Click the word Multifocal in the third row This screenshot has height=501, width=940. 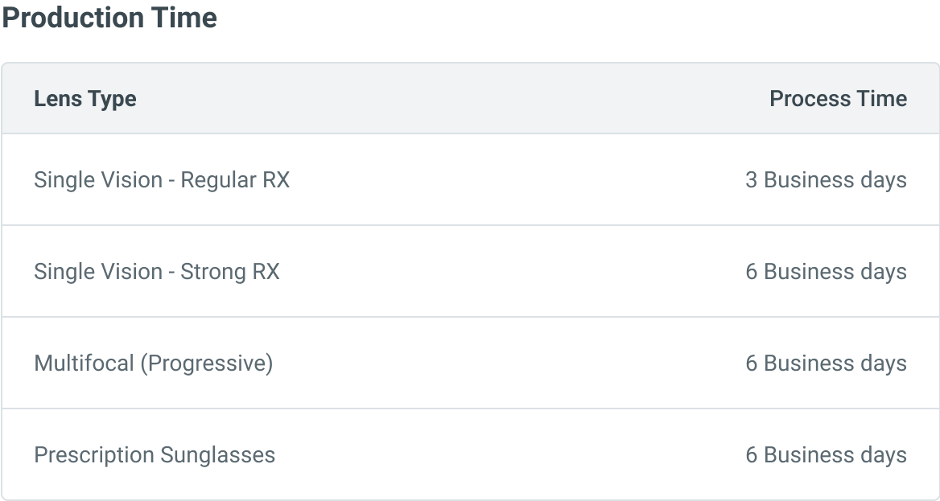point(84,363)
